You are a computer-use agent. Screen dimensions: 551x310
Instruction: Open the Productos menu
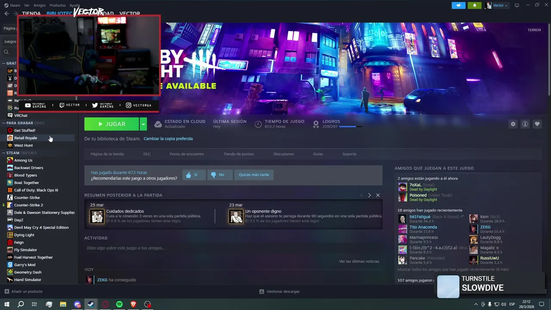pyautogui.click(x=58, y=5)
